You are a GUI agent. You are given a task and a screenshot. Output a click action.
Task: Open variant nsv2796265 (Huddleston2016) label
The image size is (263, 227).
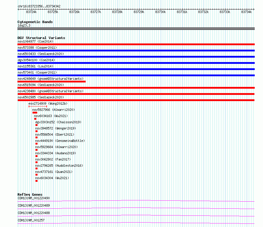coord(59,166)
